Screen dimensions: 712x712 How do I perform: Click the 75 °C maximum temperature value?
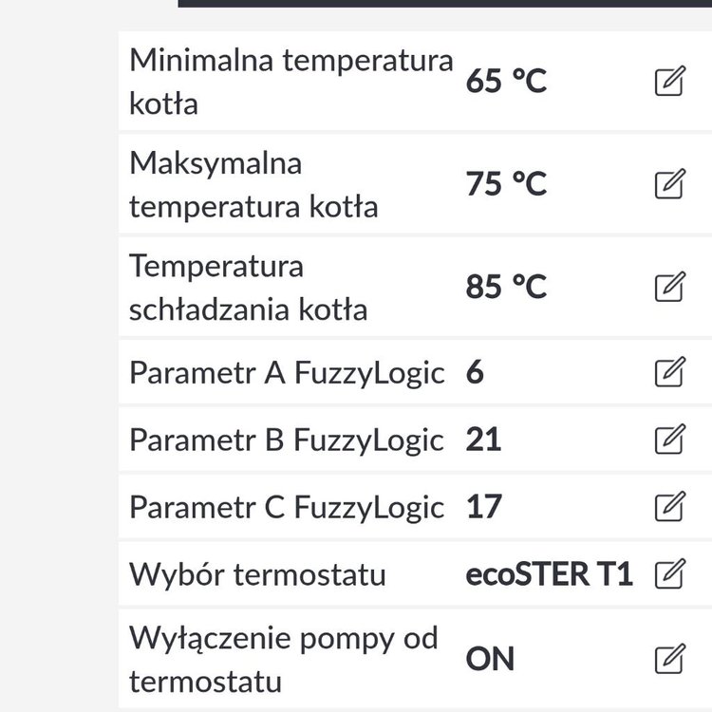pyautogui.click(x=506, y=184)
